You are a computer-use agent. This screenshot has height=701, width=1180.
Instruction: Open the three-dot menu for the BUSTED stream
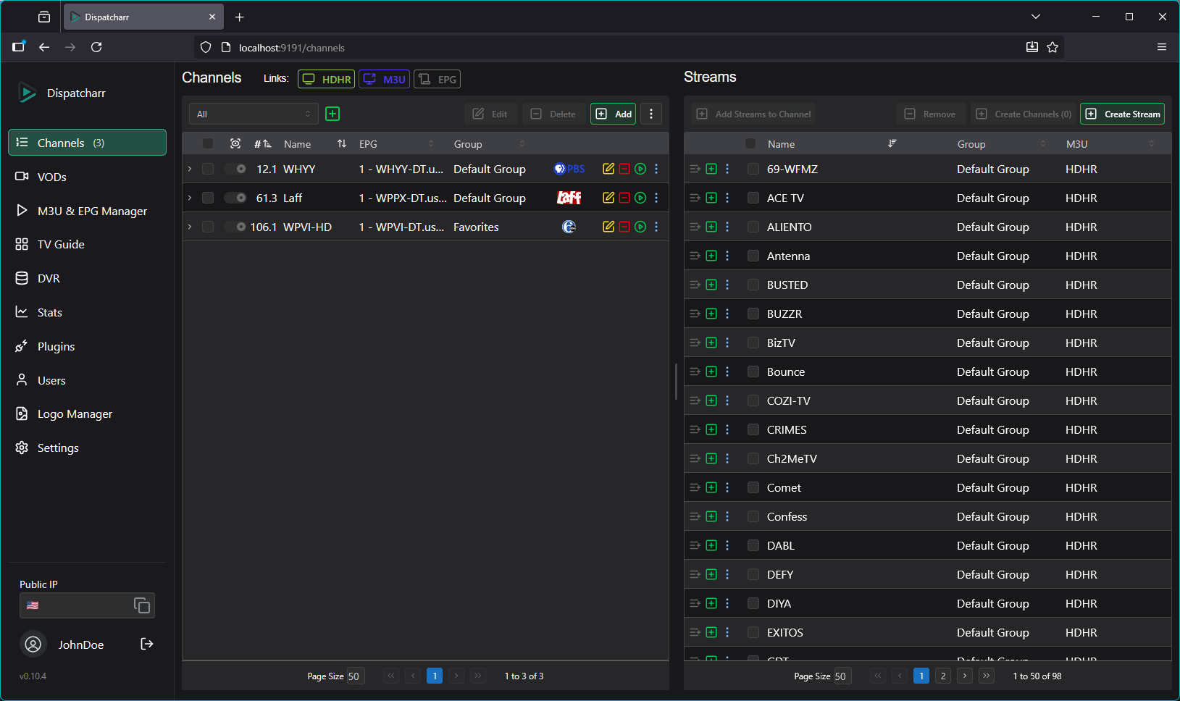coord(727,285)
